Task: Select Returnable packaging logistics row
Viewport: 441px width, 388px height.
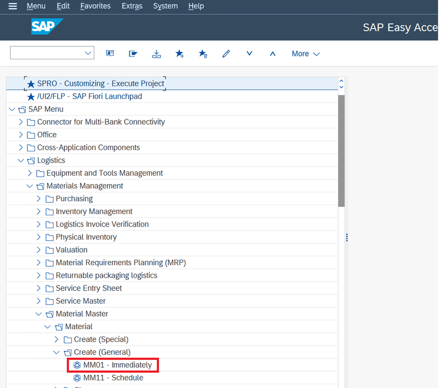Action: pyautogui.click(x=172, y=276)
